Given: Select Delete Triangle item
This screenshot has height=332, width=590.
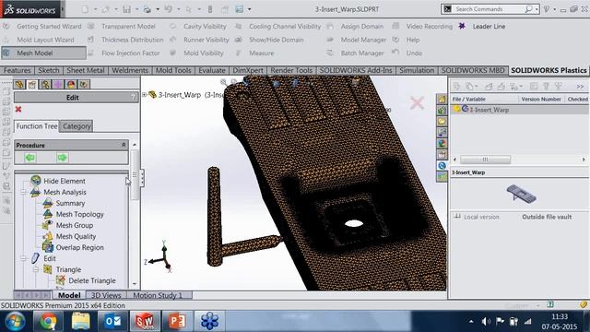Looking at the screenshot, I should point(92,280).
